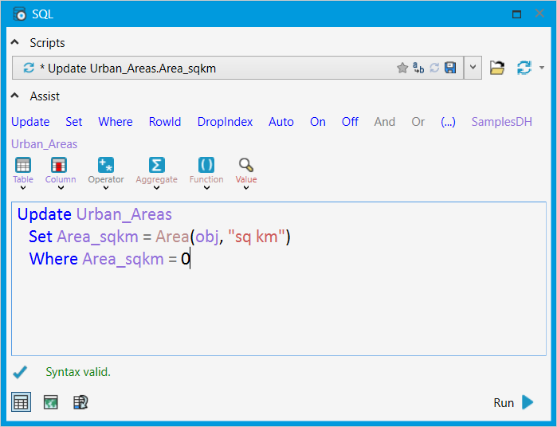
Task: Open the refresh options dropdown arrow
Action: point(542,68)
